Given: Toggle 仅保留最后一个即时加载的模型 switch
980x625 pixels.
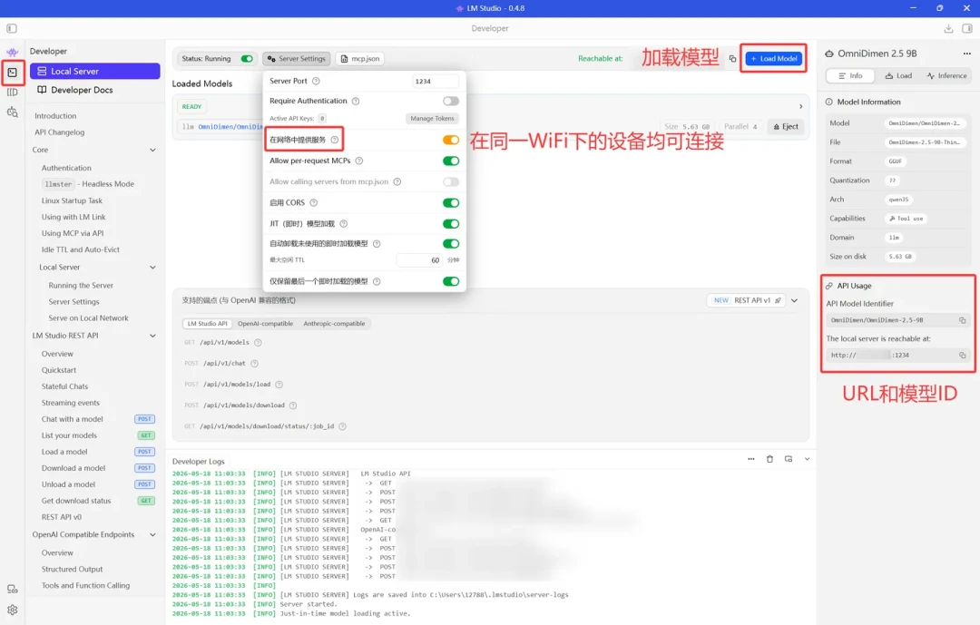Looking at the screenshot, I should click(x=451, y=281).
